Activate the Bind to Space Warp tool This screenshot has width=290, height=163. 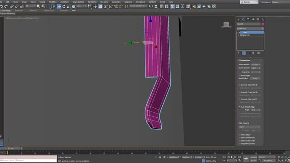pyautogui.click(x=22, y=6)
